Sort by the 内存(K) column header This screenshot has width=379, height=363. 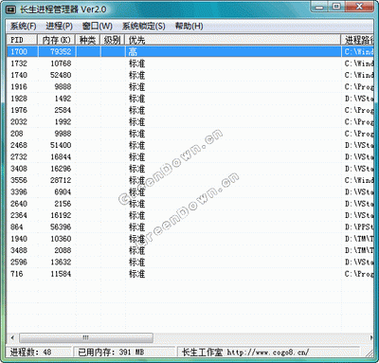tap(56, 40)
